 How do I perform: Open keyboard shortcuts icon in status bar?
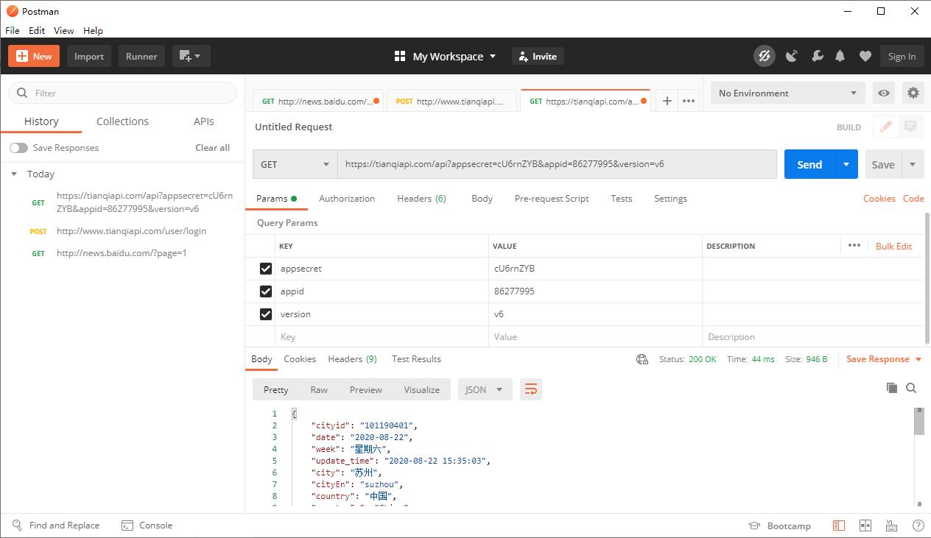[891, 525]
